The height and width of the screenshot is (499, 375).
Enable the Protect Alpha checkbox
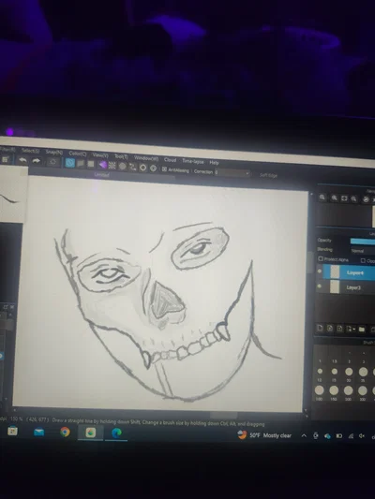tap(321, 258)
